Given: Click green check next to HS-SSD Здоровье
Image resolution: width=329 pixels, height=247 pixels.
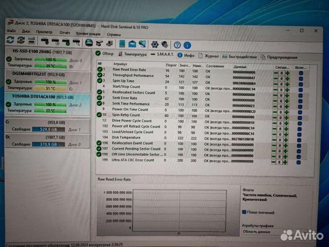Looking at the screenshot, I should click(x=9, y=59).
